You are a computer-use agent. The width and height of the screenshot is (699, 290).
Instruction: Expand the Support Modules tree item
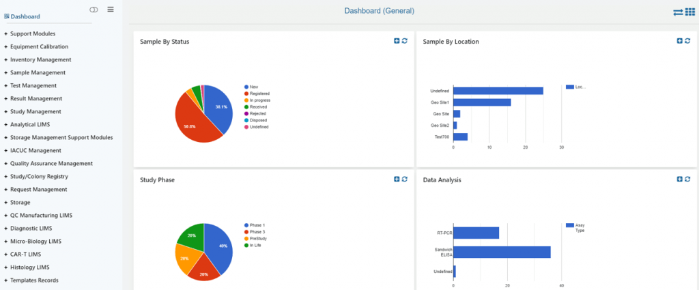[30, 33]
